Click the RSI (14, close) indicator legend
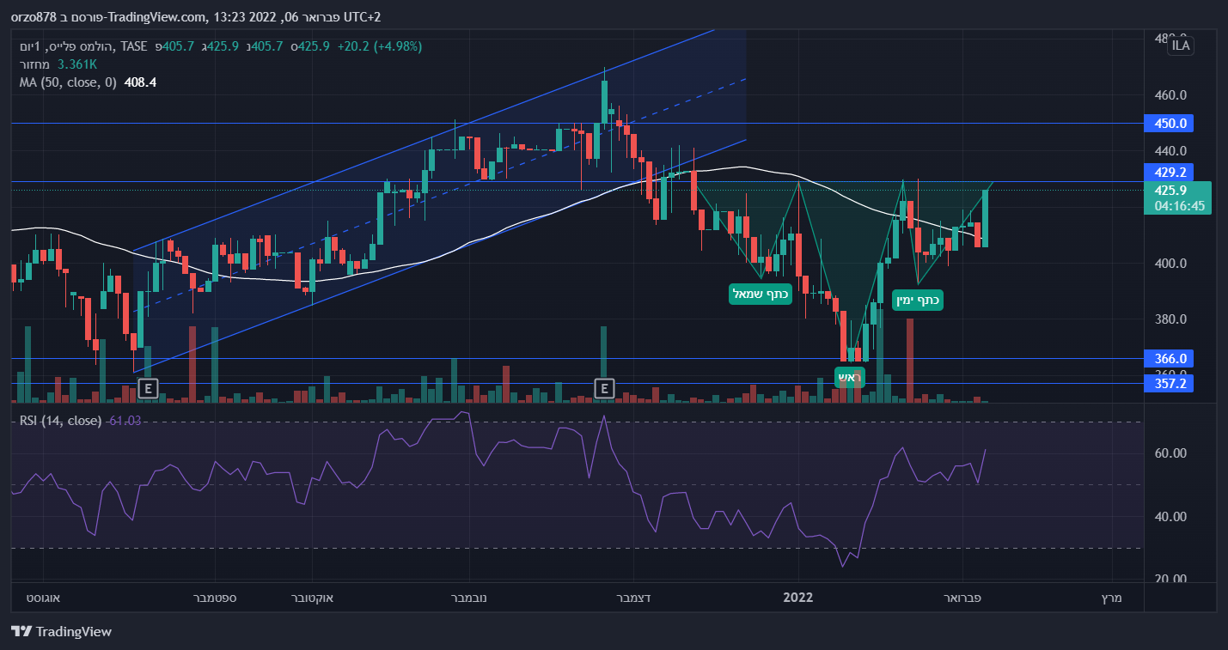This screenshot has width=1228, height=650. pyautogui.click(x=59, y=421)
